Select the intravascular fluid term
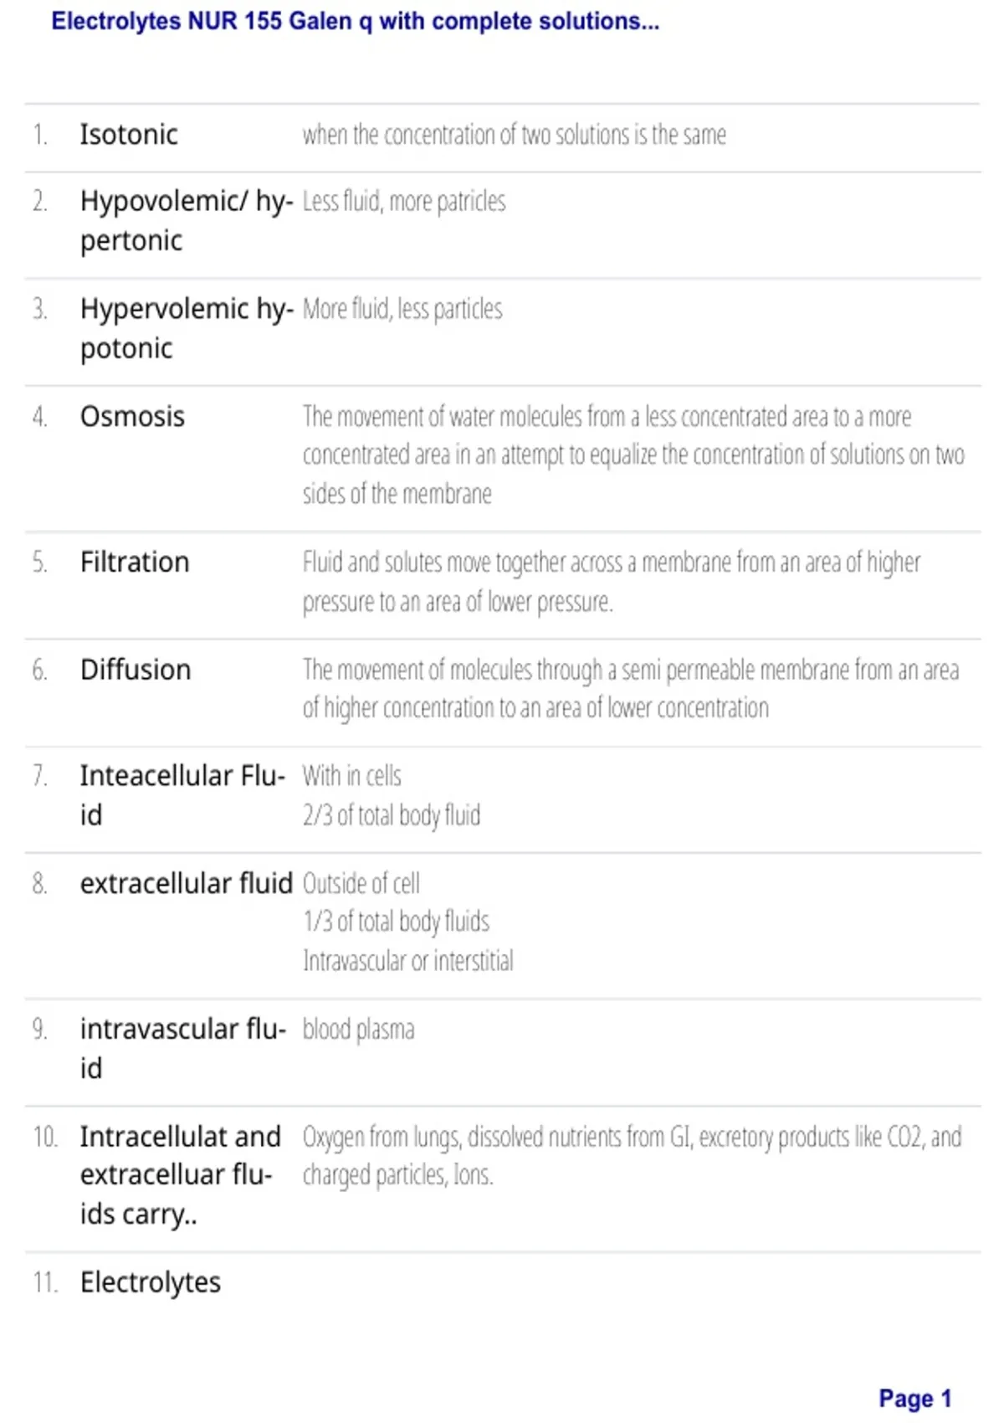This screenshot has width=1004, height=1423. click(x=182, y=1048)
